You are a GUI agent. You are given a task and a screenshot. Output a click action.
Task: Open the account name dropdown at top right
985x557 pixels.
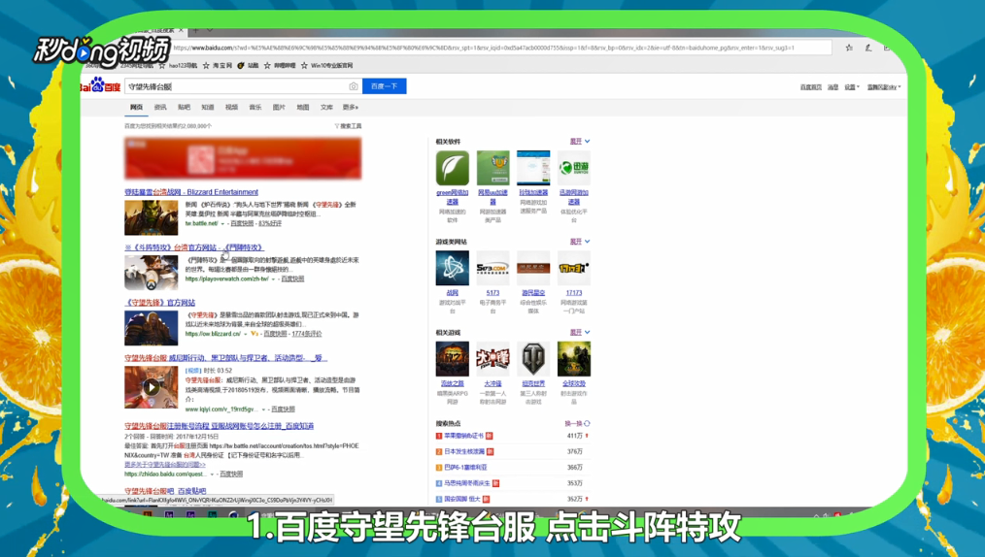[884, 87]
